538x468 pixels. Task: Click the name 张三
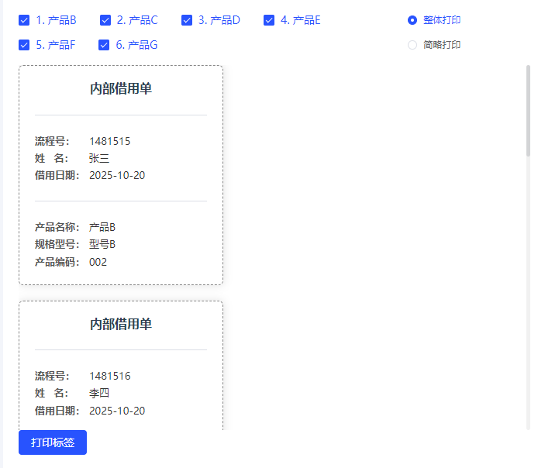99,158
